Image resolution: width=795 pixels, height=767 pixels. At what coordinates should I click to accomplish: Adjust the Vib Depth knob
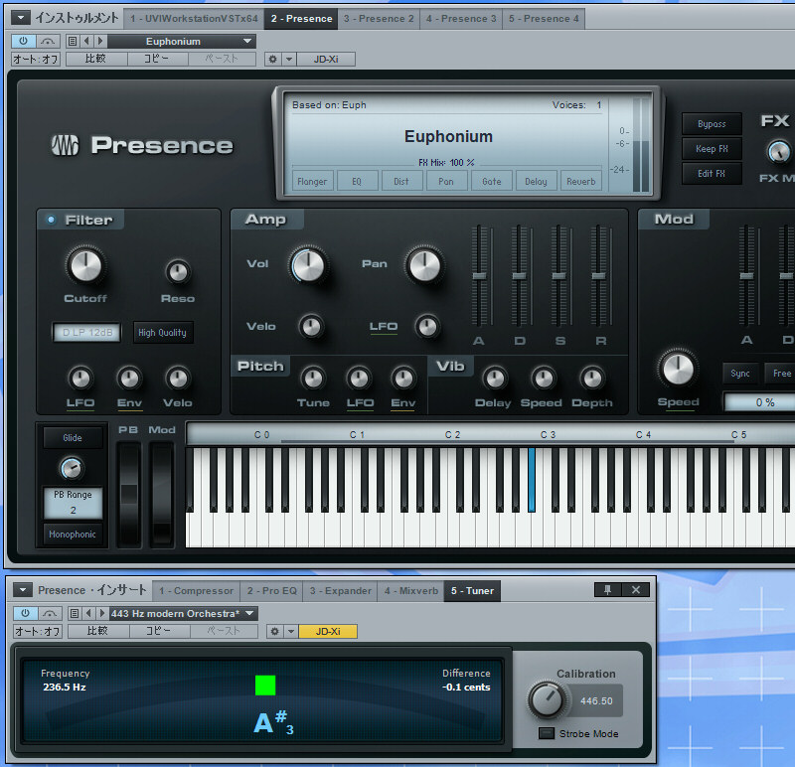592,379
